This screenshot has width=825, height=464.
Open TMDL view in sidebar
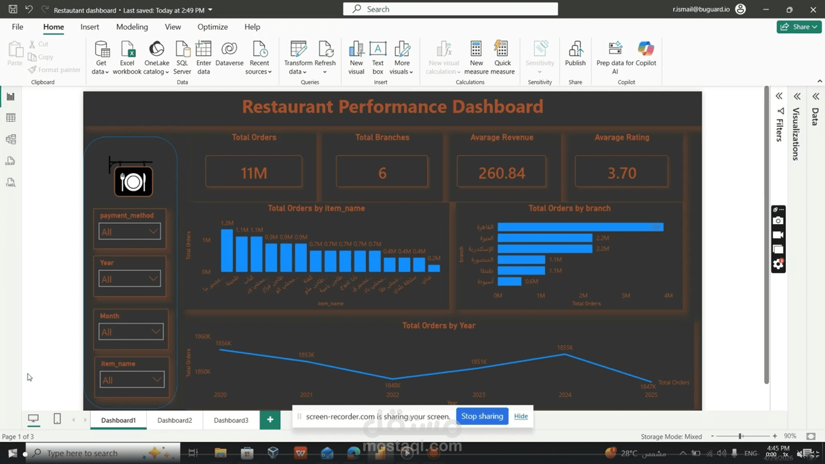click(11, 183)
